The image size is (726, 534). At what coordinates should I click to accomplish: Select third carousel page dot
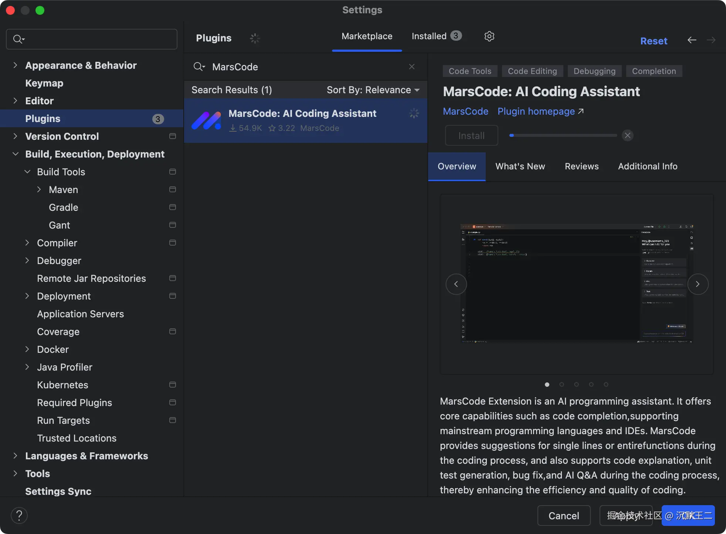click(576, 384)
